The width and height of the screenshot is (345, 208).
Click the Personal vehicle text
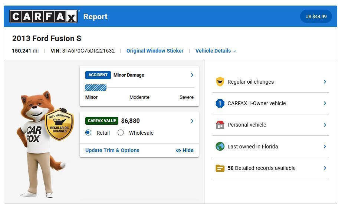point(247,125)
